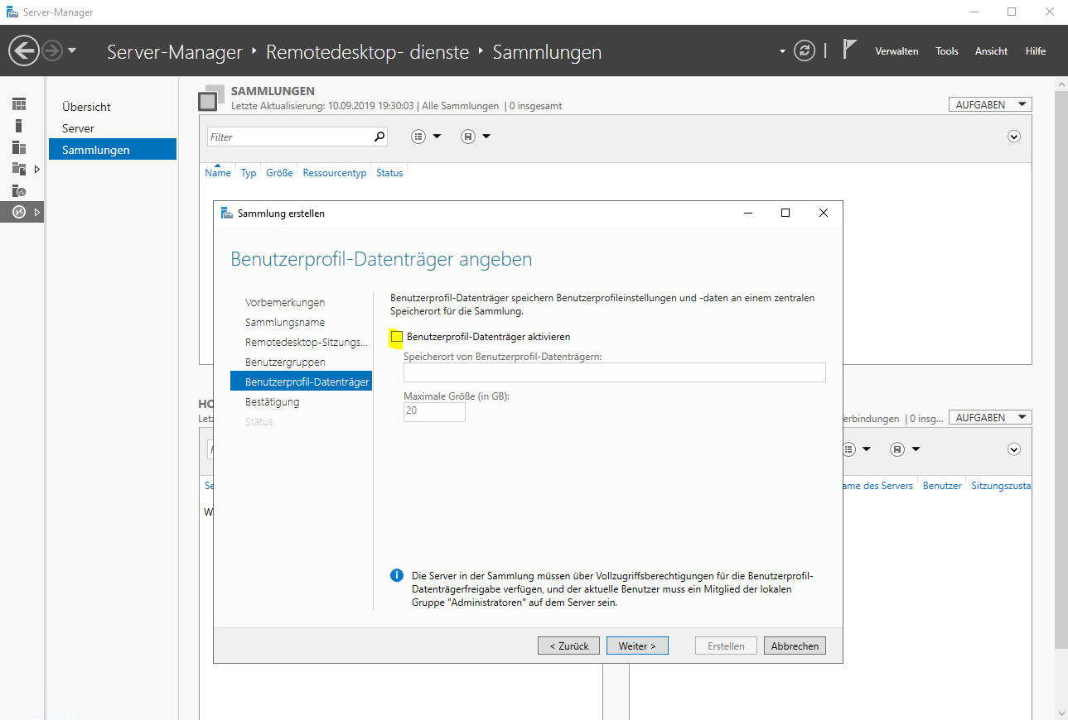Sort by Typ column header

point(249,173)
